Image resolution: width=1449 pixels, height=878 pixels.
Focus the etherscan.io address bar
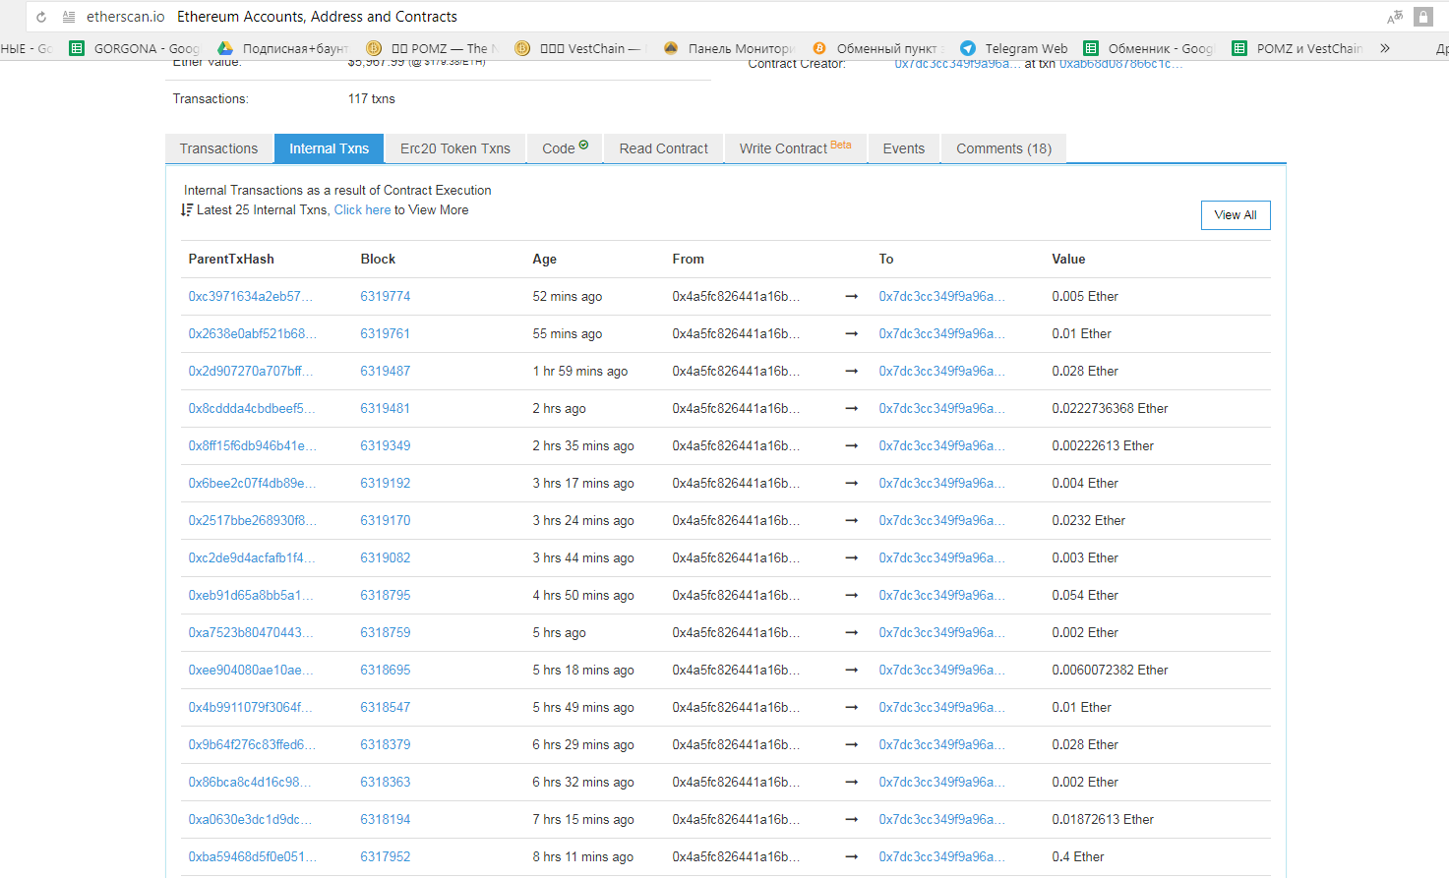728,17
